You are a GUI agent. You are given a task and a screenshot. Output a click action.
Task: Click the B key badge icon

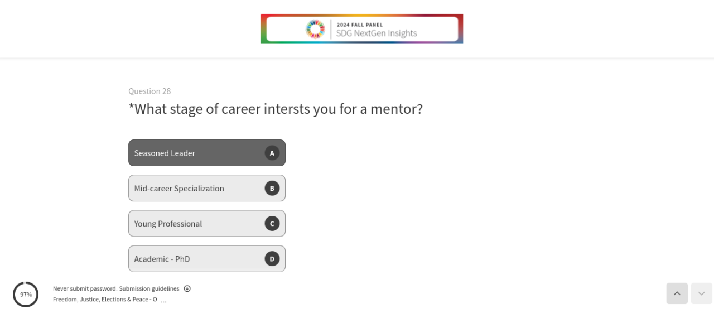tap(272, 188)
